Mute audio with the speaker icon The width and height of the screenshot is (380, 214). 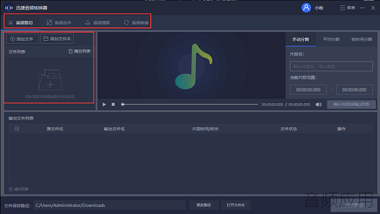click(x=318, y=104)
